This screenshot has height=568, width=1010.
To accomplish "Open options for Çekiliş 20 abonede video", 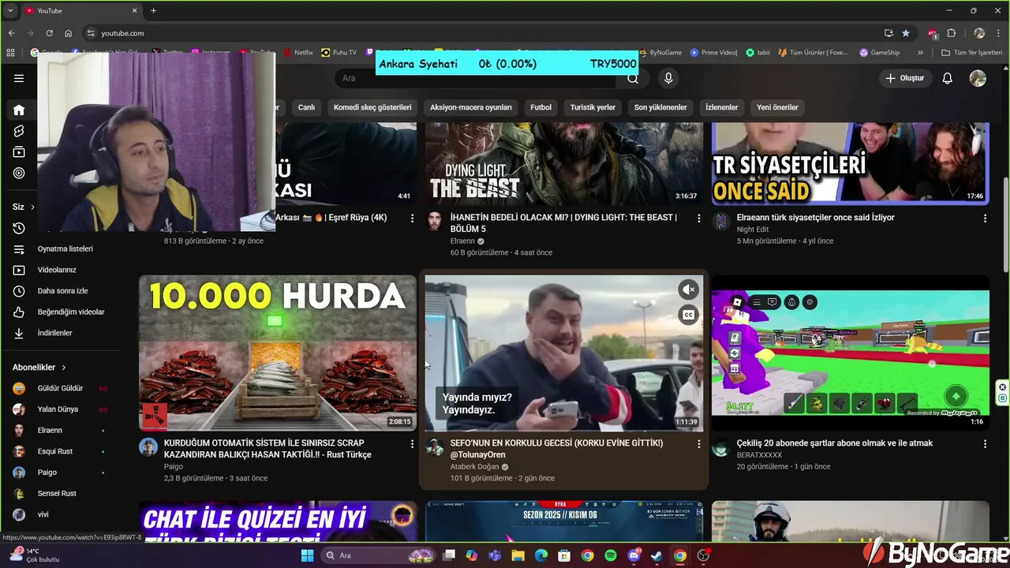I will tap(985, 444).
